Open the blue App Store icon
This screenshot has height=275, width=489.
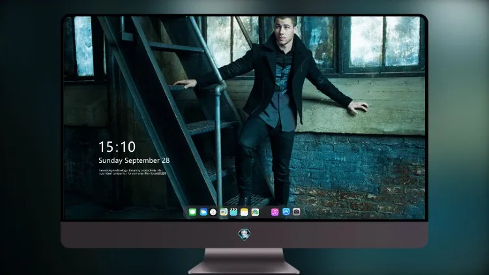pyautogui.click(x=286, y=212)
